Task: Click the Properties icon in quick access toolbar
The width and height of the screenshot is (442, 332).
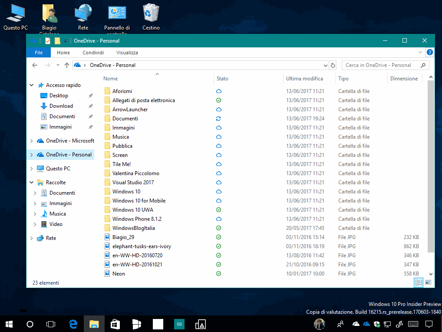Action: [x=48, y=41]
